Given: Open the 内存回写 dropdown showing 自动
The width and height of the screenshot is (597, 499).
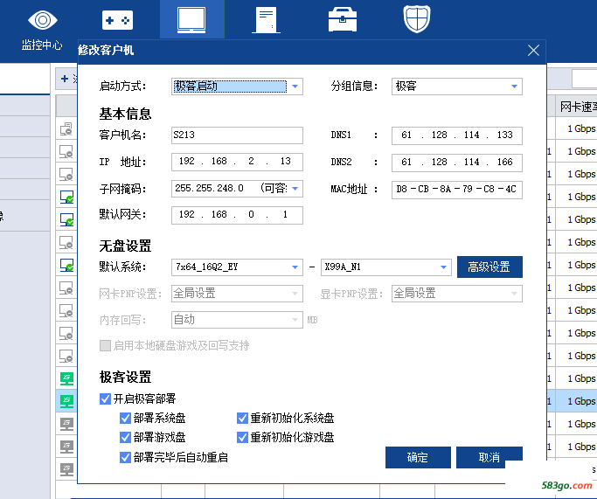Looking at the screenshot, I should (237, 320).
